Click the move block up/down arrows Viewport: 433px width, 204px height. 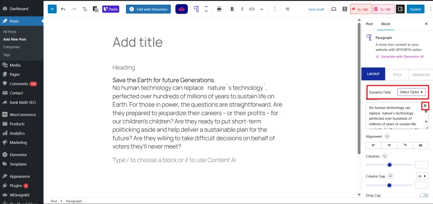(206, 9)
